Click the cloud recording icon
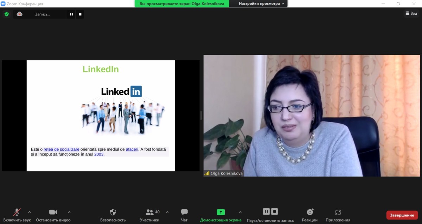This screenshot has width=422, height=224. (20, 14)
